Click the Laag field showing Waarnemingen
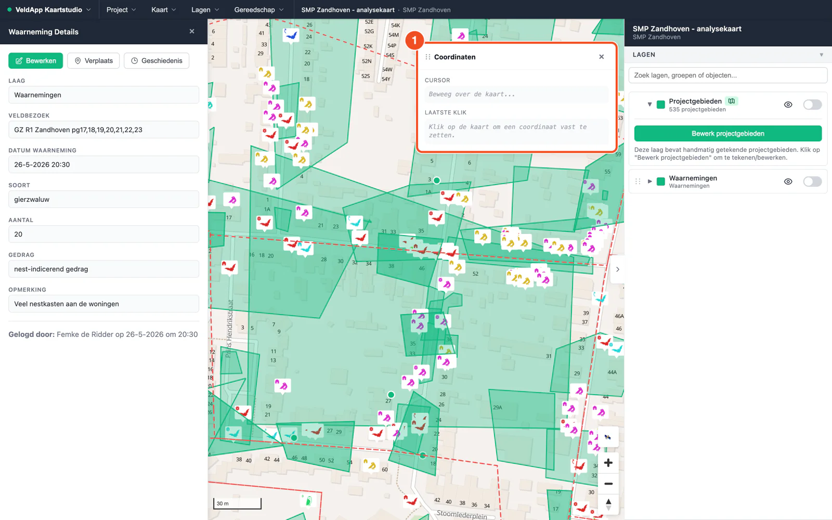Screen dimensions: 832x520 point(103,95)
